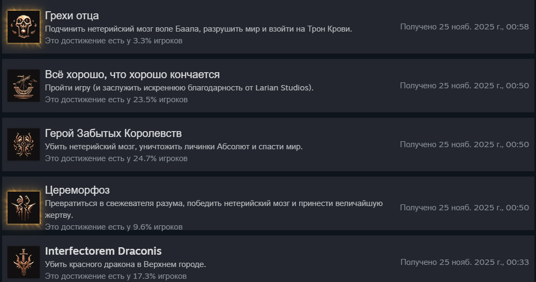Image resolution: width=536 pixels, height=282 pixels.
Task: Click the Герой Забытых Королевств title
Action: tap(113, 133)
